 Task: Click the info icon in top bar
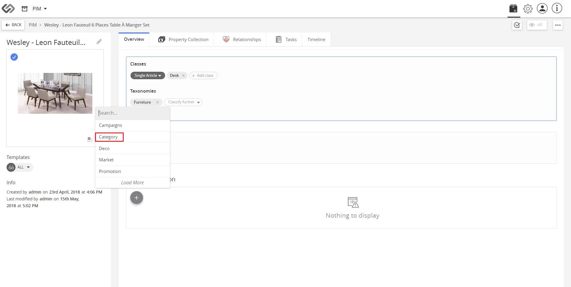click(557, 8)
